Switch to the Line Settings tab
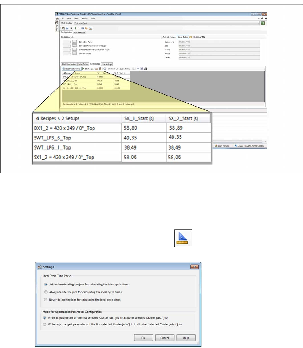Screen dimensions: 303x348 [107, 64]
